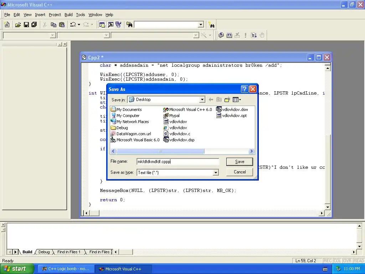This screenshot has height=274, width=365.
Task: Click the toolbar Find text field
Action: 166,25
